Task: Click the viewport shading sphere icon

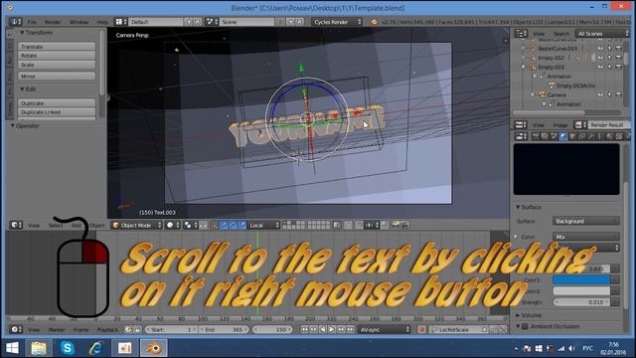Action: [172, 225]
